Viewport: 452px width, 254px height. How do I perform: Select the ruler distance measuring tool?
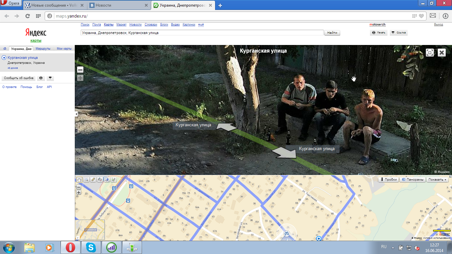pos(93,180)
